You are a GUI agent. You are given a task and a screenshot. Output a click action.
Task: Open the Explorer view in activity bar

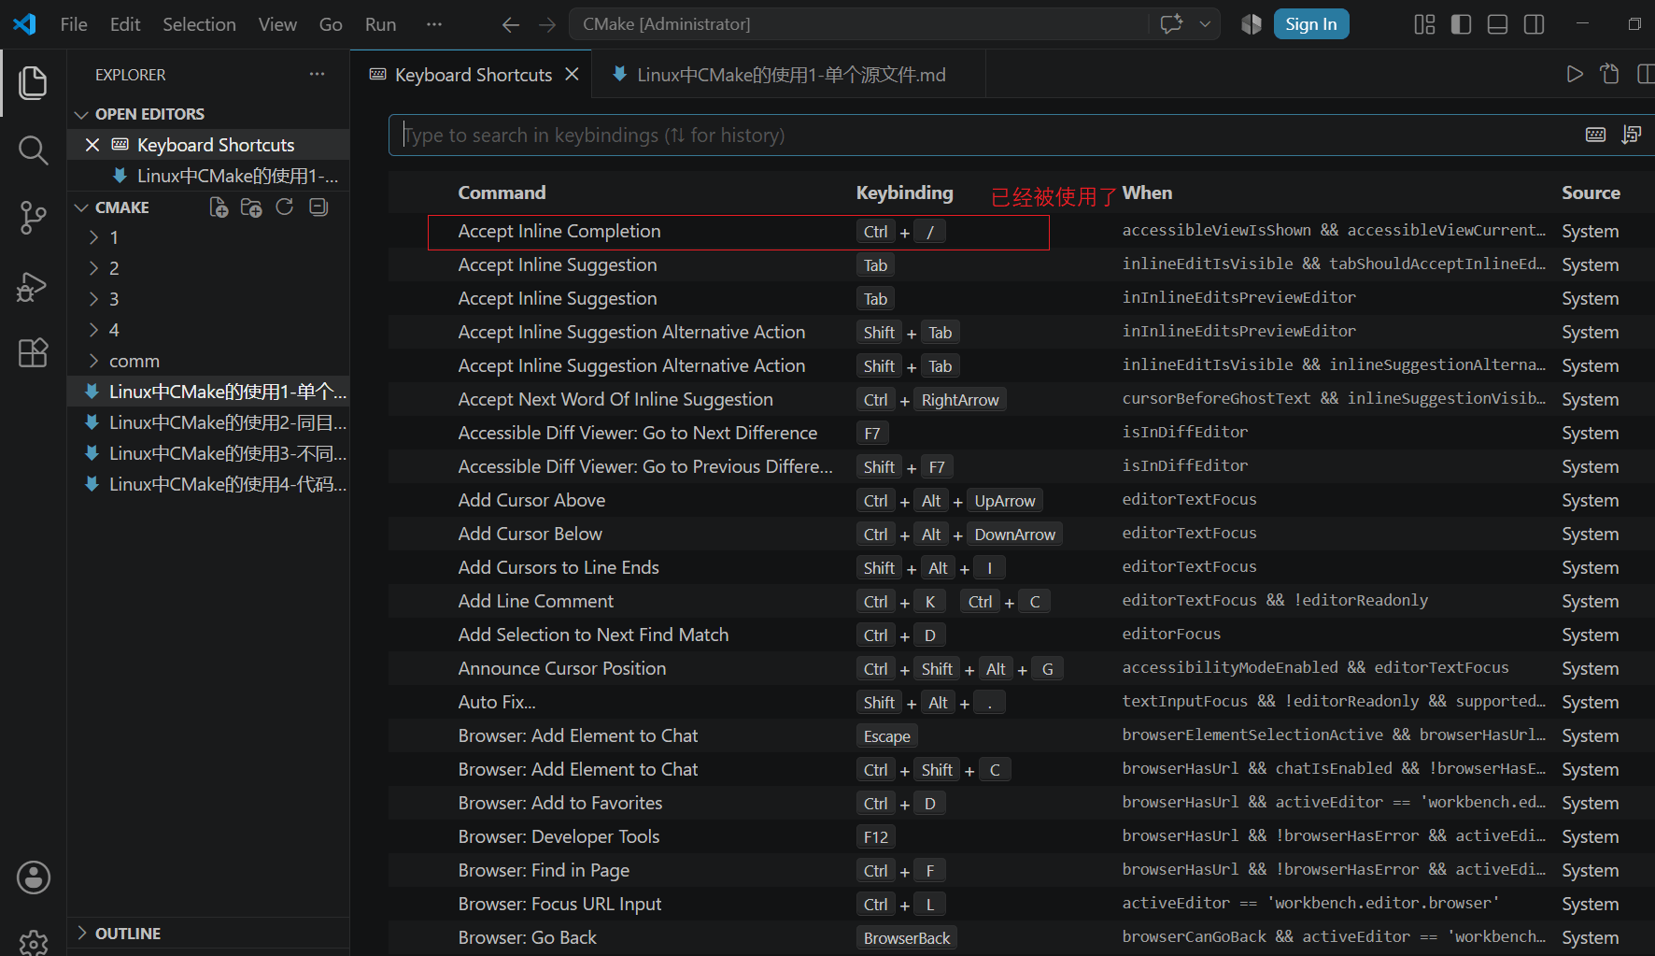33,82
